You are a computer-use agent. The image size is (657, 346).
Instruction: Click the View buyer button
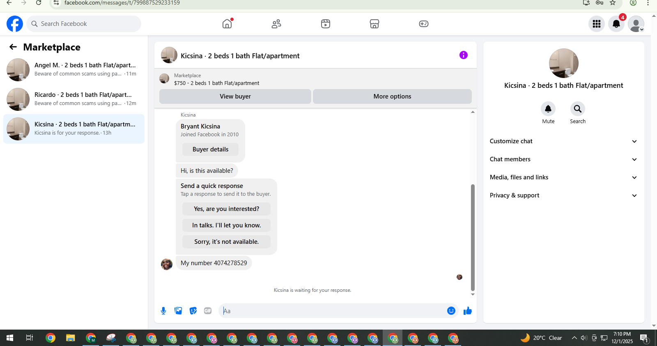(235, 96)
